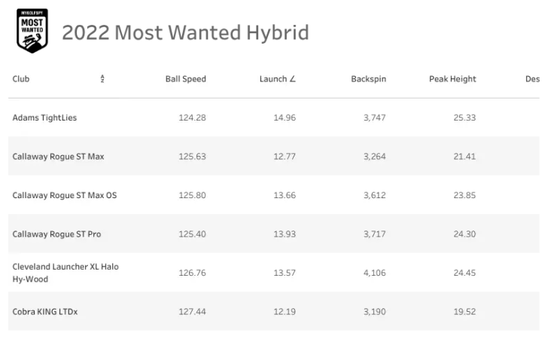Click Cleveland backspin value 4,106
The image size is (554, 342).
pos(375,273)
